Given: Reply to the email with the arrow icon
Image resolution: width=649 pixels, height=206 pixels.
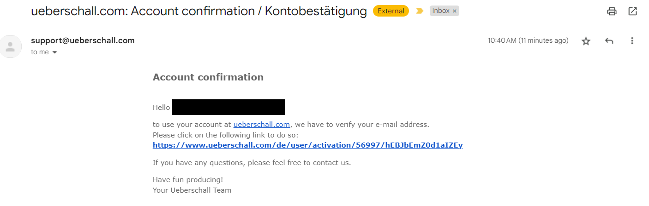Looking at the screenshot, I should pyautogui.click(x=609, y=41).
